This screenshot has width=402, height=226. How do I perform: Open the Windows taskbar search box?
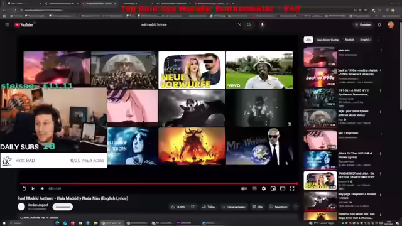[30, 223]
